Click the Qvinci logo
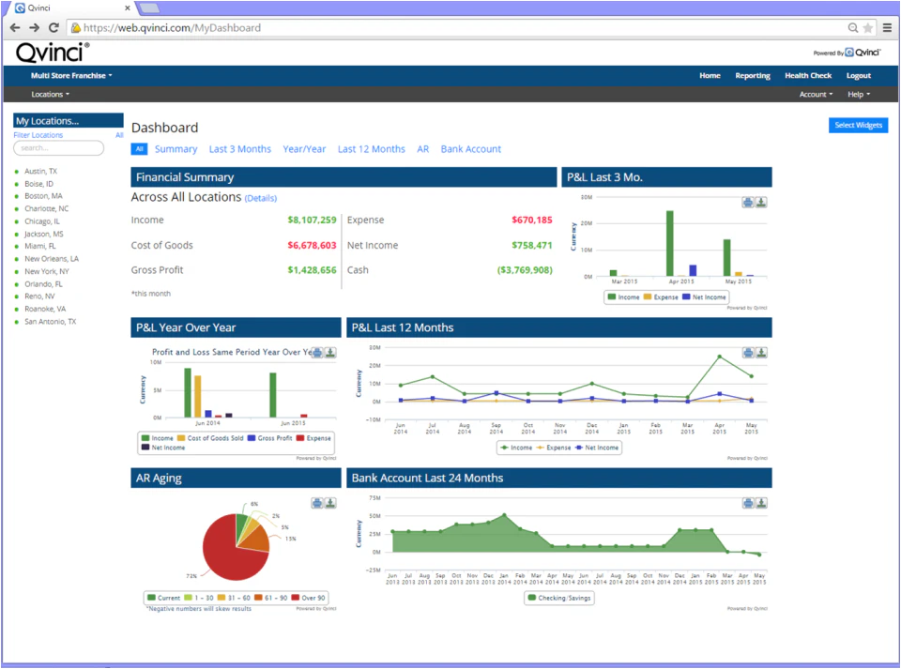 (49, 53)
